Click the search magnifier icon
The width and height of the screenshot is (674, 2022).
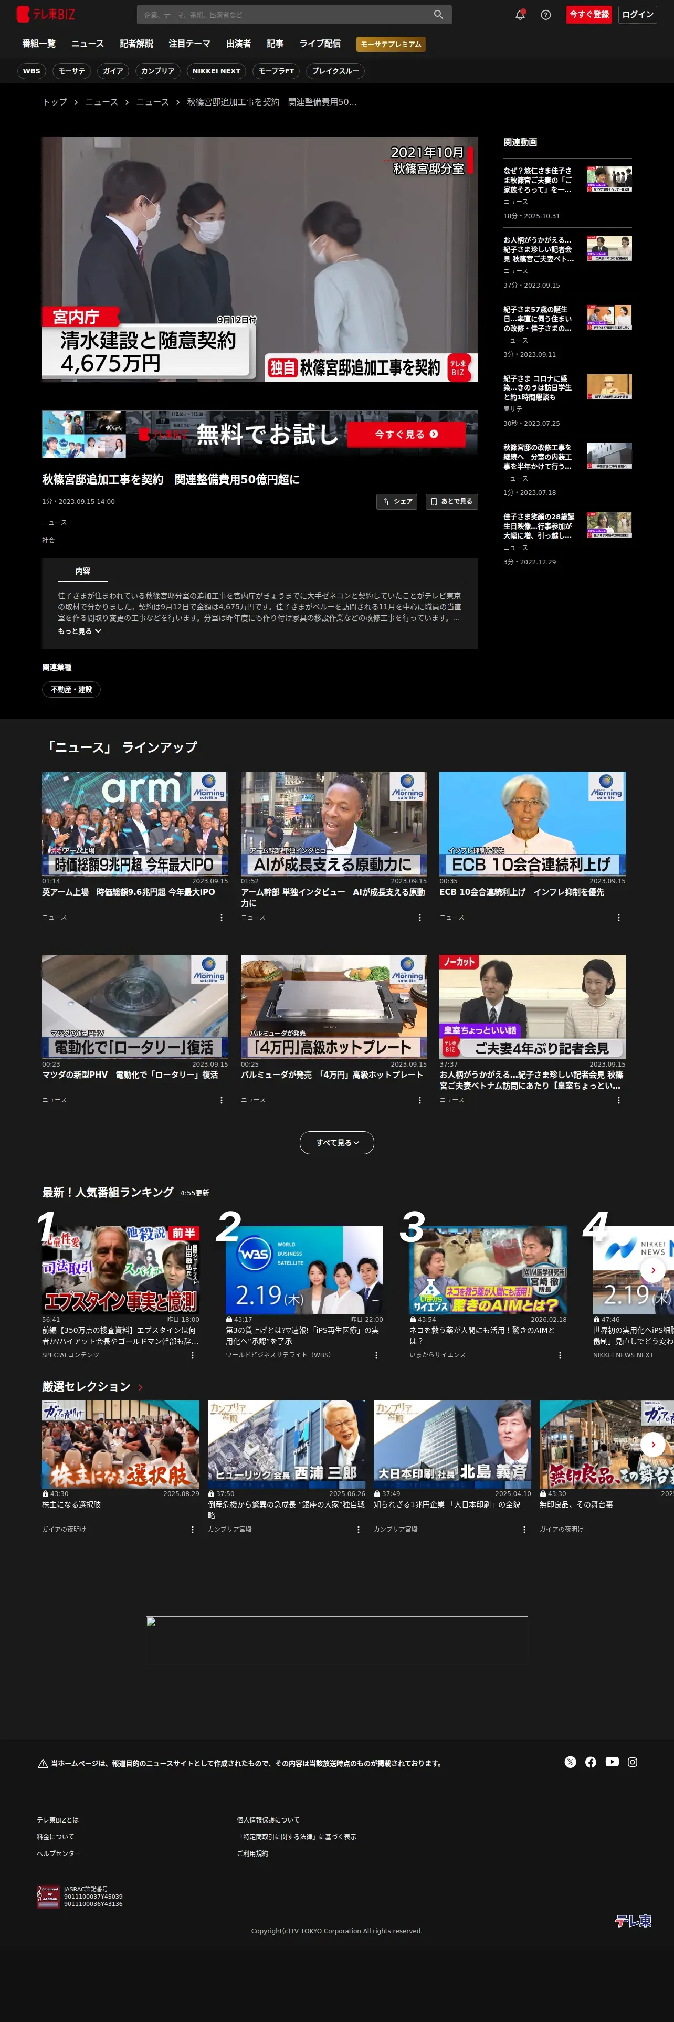[439, 14]
